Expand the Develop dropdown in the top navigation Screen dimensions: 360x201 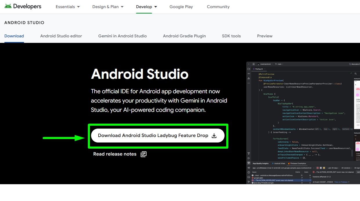[146, 7]
